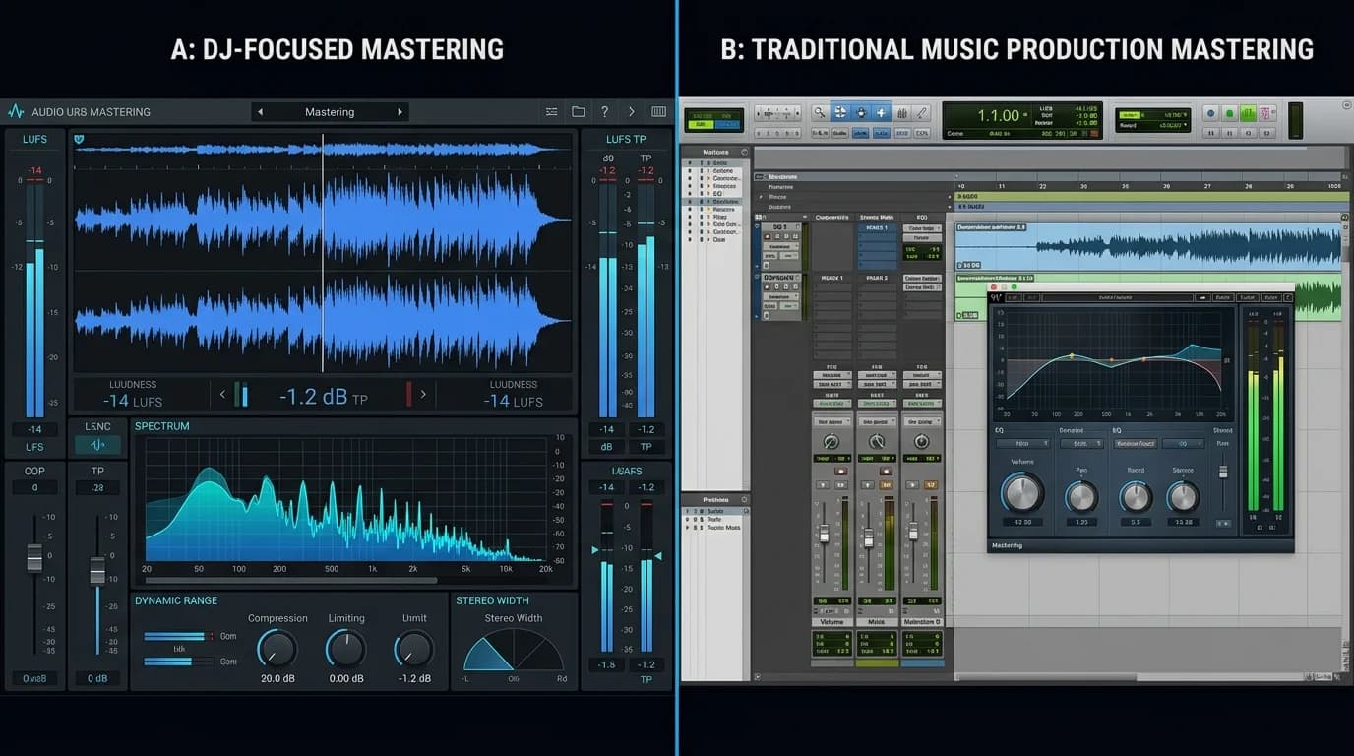Open the settings sliders icon in header
Screen dimensions: 1354x756
(552, 112)
